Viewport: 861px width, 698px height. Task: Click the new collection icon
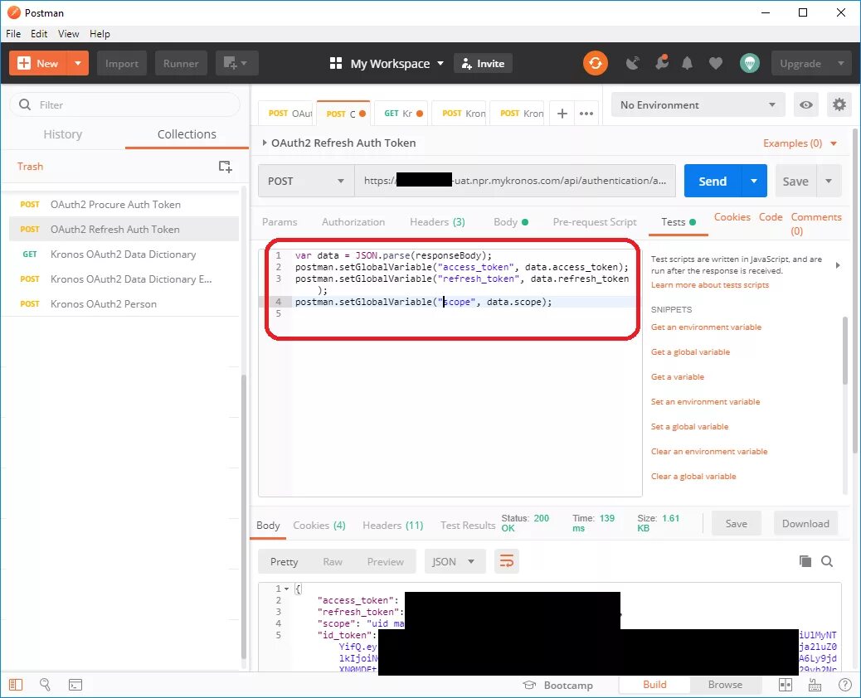[x=225, y=167]
